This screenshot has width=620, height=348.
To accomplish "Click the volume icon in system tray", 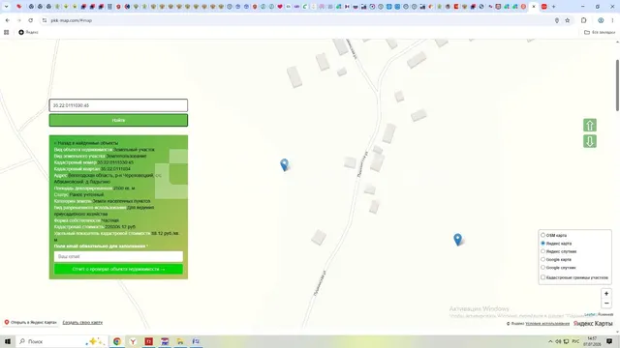I will [x=558, y=341].
